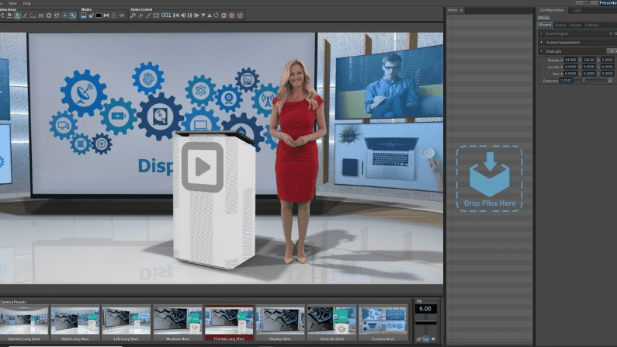Image resolution: width=617 pixels, height=347 pixels.
Task: Expand the Game Engine section
Action: click(x=542, y=33)
